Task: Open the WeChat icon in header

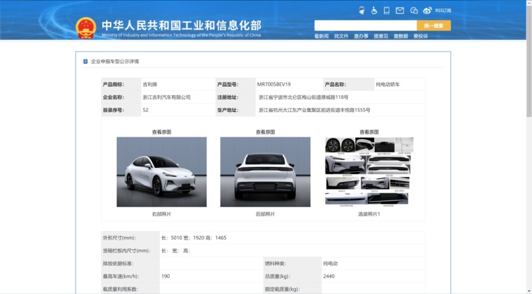Action: (414, 11)
